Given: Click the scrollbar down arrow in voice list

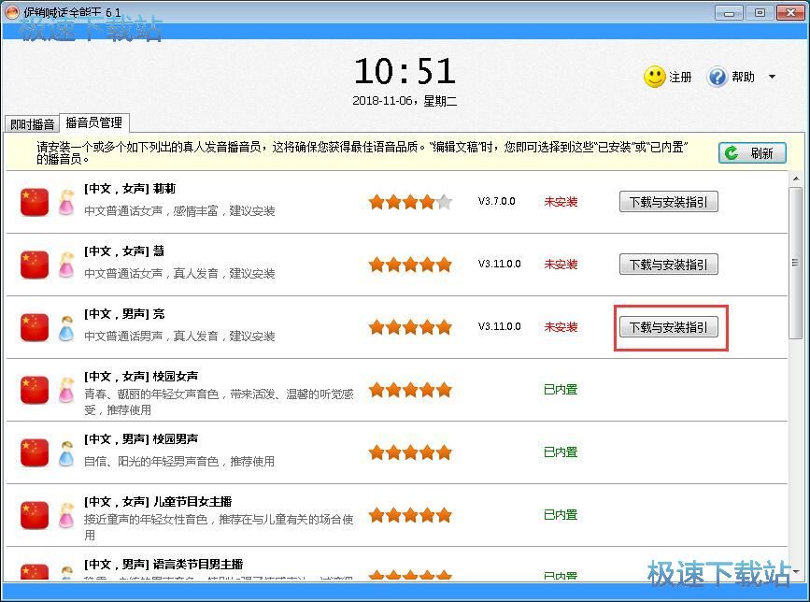Looking at the screenshot, I should (x=795, y=573).
